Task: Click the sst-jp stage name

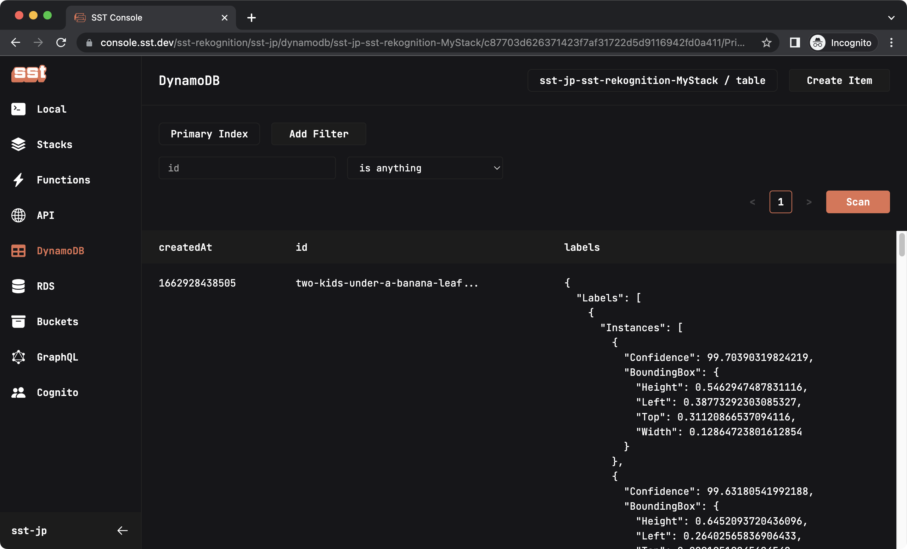Action: point(29,530)
